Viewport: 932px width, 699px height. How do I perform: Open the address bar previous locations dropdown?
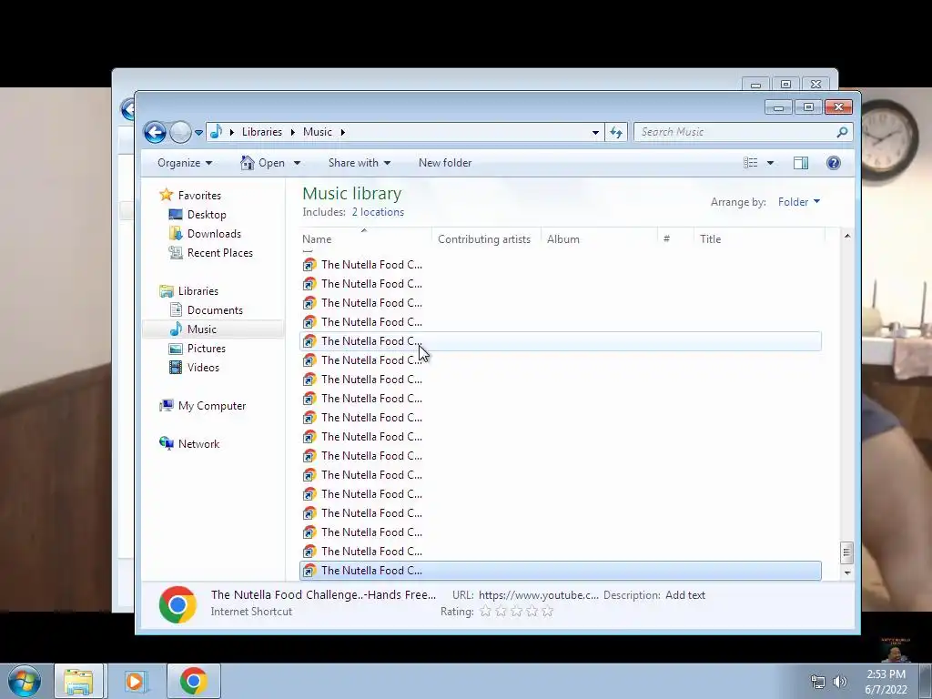595,132
